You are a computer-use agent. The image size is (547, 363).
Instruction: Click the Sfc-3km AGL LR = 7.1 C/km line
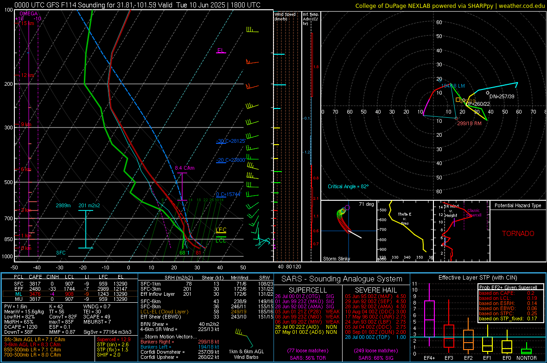35,340
